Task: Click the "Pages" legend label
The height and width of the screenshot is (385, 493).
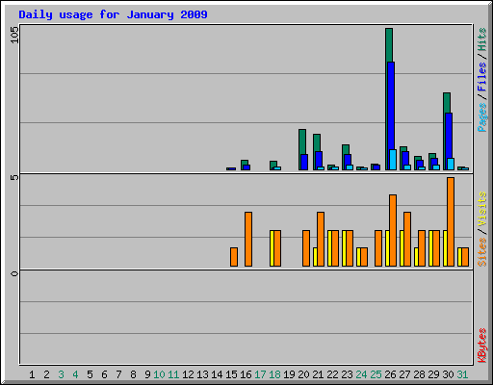Action: click(481, 117)
